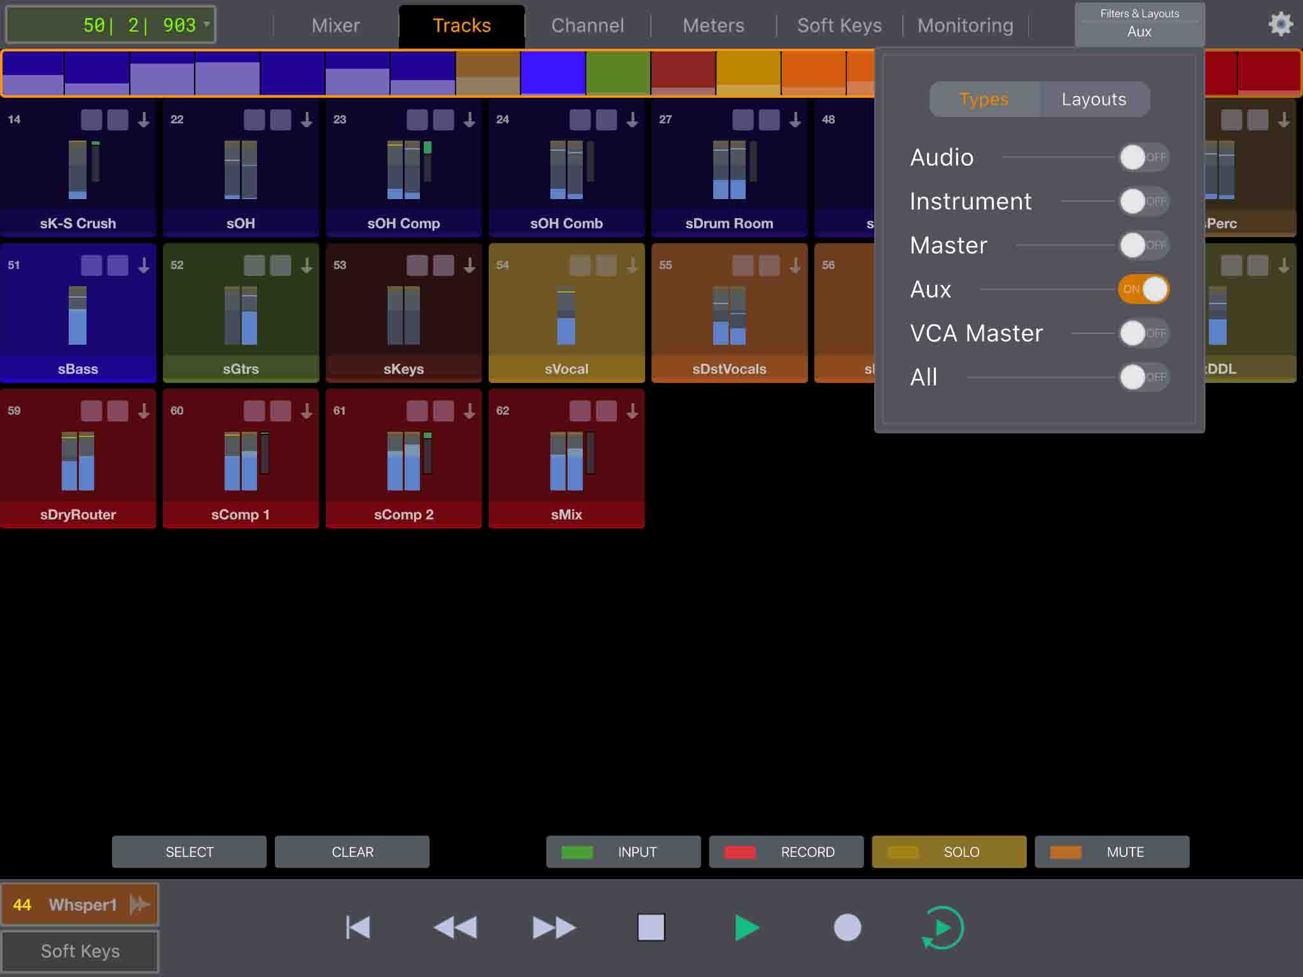1303x977 pixels.
Task: Turn off the Aux filter switch
Action: click(1143, 289)
